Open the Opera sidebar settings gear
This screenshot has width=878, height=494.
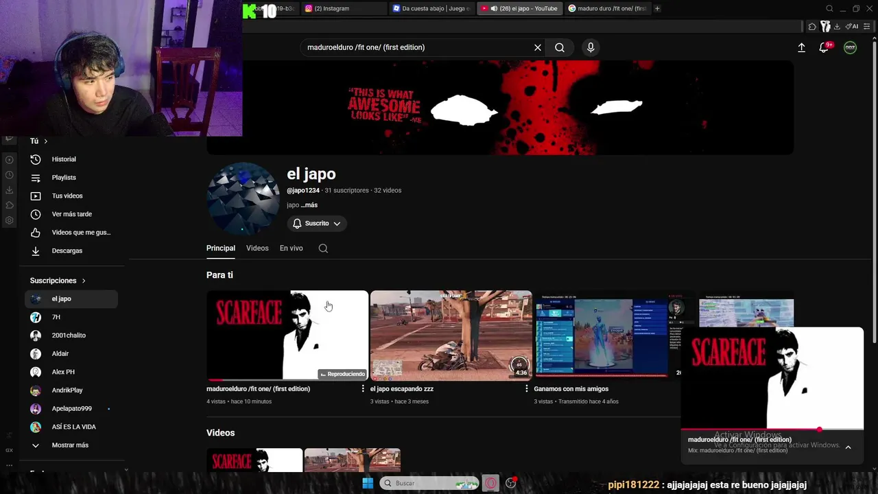tap(10, 220)
